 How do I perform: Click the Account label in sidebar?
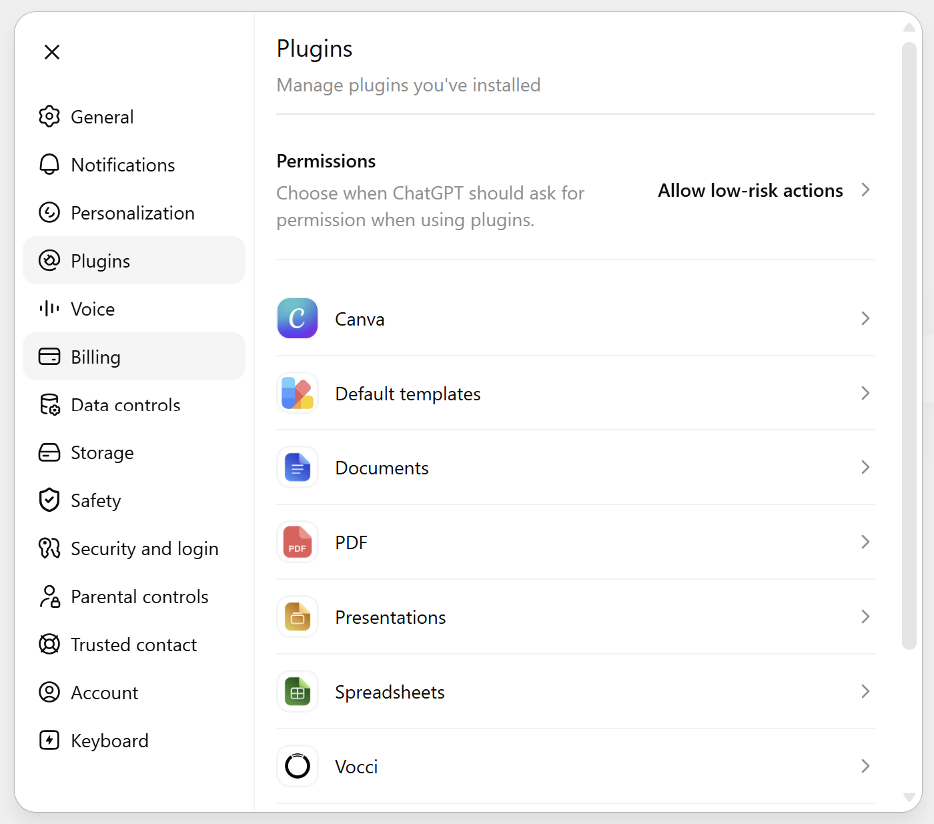click(104, 693)
